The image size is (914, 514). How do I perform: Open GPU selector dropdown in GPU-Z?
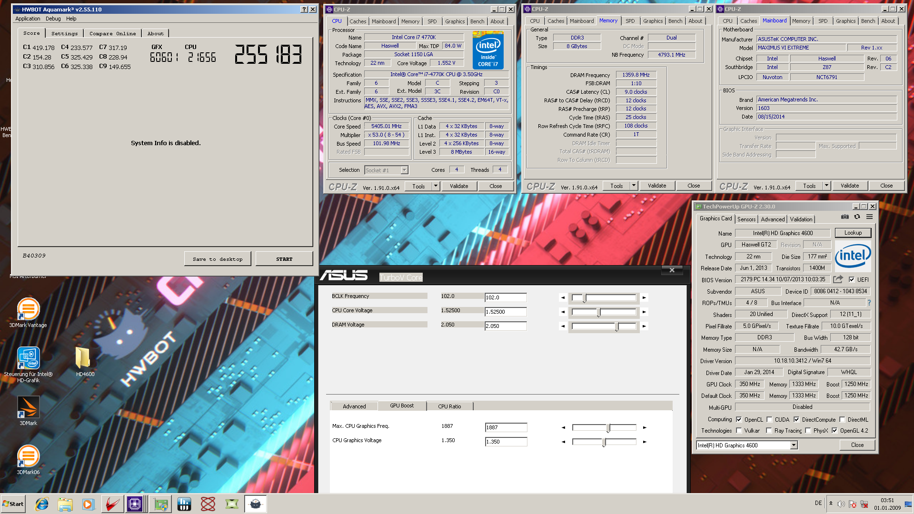point(746,445)
